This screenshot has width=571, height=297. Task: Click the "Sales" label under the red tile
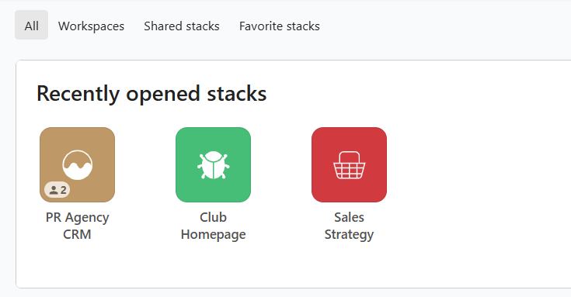[x=349, y=217]
